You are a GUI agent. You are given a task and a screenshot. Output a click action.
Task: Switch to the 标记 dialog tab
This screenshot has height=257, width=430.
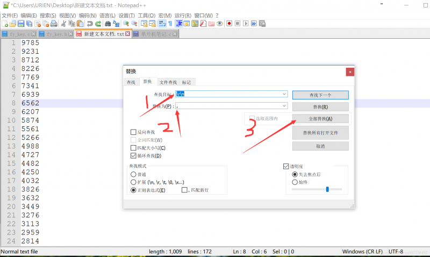[187, 82]
